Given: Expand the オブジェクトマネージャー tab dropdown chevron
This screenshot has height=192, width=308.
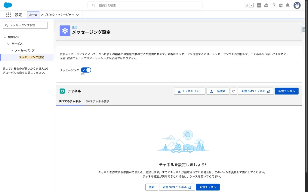Looking at the screenshot, I should [x=78, y=15].
